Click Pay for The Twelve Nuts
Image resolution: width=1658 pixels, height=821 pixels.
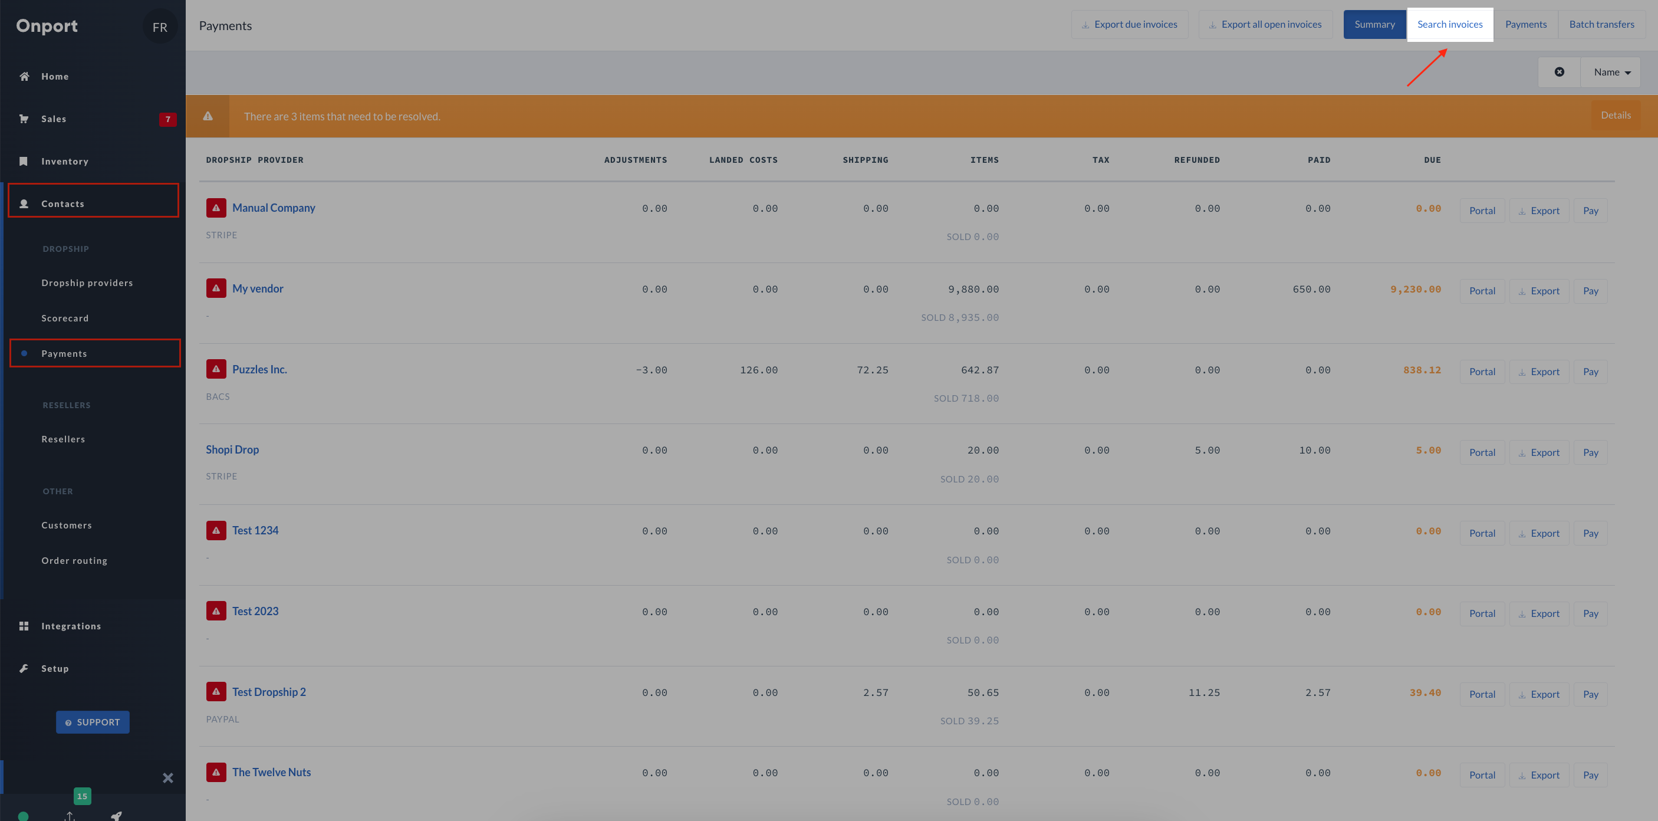tap(1590, 775)
